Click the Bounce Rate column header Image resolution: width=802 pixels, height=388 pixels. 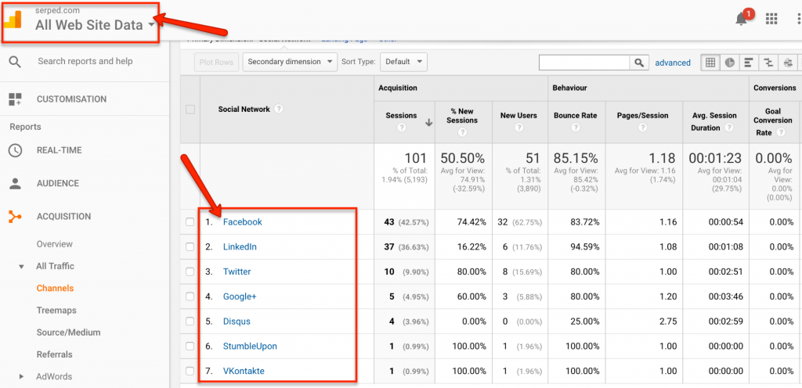[x=576, y=116]
